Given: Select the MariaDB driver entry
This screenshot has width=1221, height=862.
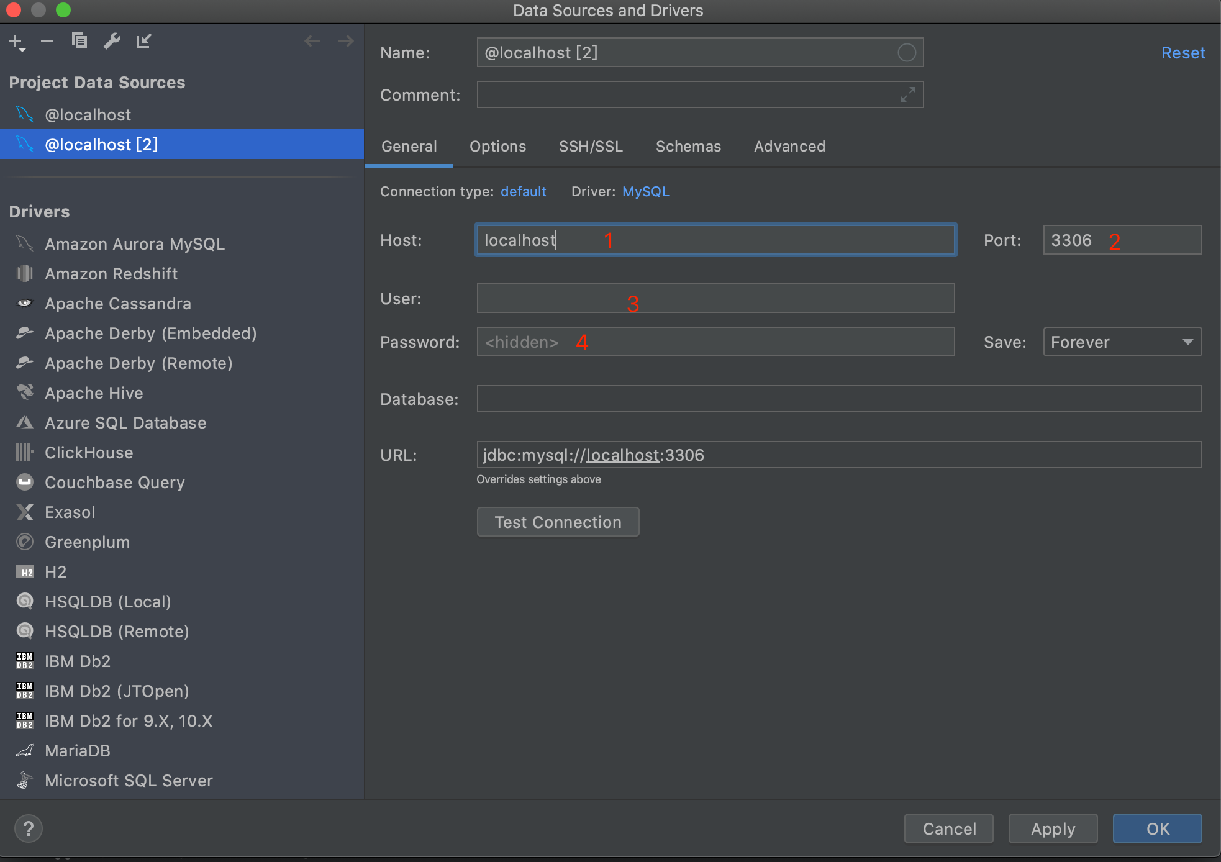Looking at the screenshot, I should pos(78,751).
